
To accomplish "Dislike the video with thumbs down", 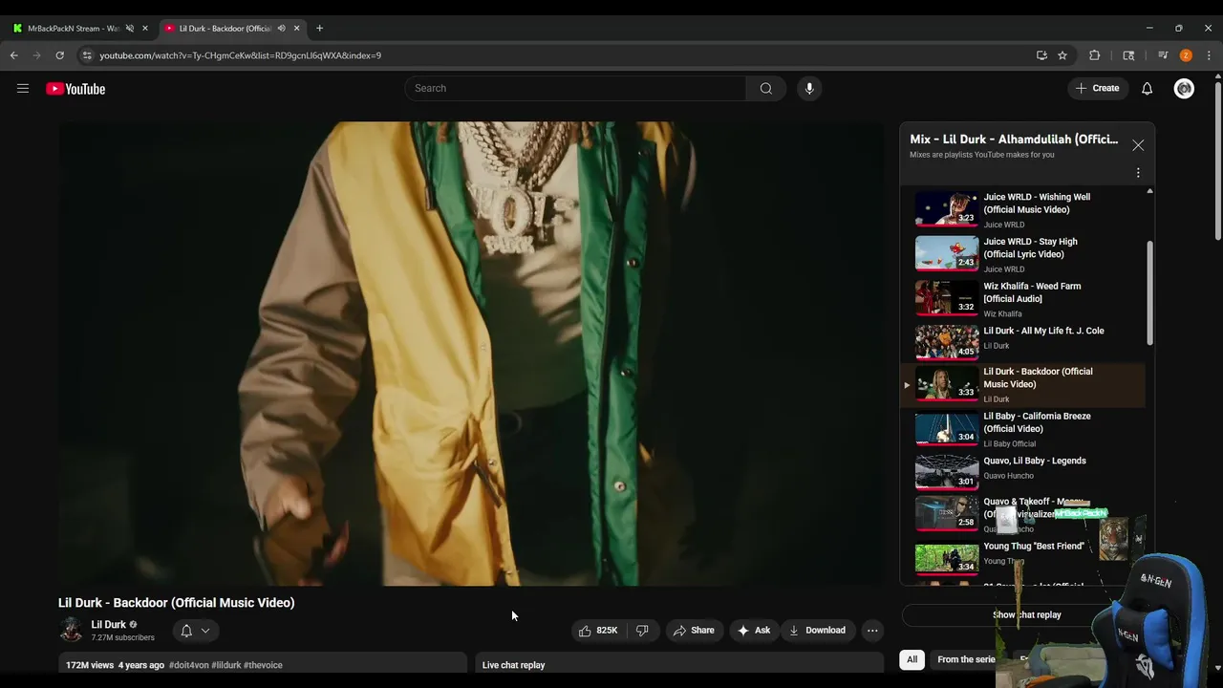I will pyautogui.click(x=642, y=631).
